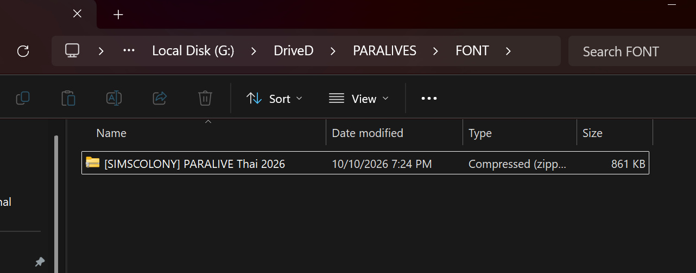This screenshot has width=696, height=273.
Task: Open the View dropdown
Action: [x=359, y=99]
